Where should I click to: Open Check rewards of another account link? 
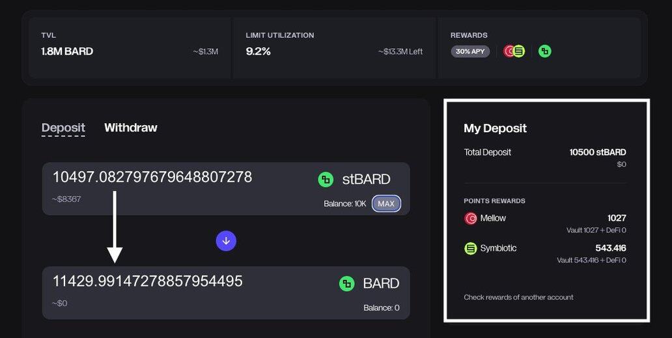pyautogui.click(x=518, y=297)
